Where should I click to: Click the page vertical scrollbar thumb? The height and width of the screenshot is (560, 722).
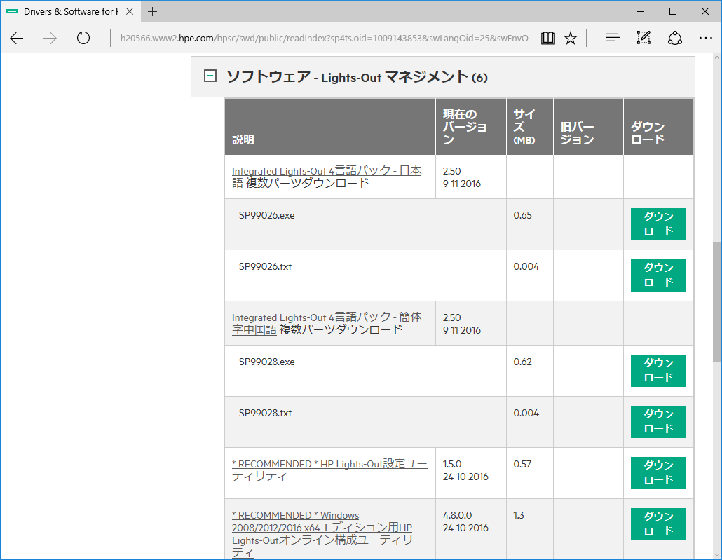[717, 301]
